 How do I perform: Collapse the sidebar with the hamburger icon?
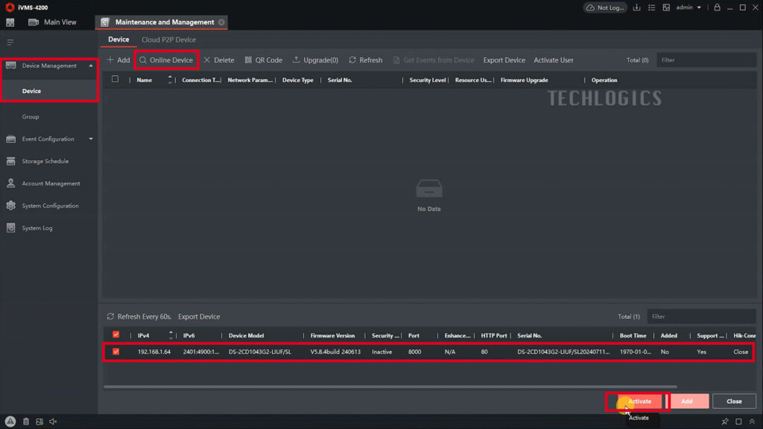pyautogui.click(x=10, y=42)
